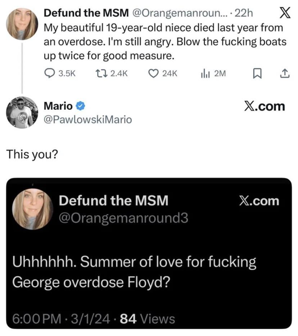This screenshot has height=336, width=298.
Task: Click the Mario display name
Action: (58, 106)
